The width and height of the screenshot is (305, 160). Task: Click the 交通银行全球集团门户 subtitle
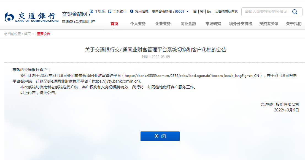[x=79, y=21]
